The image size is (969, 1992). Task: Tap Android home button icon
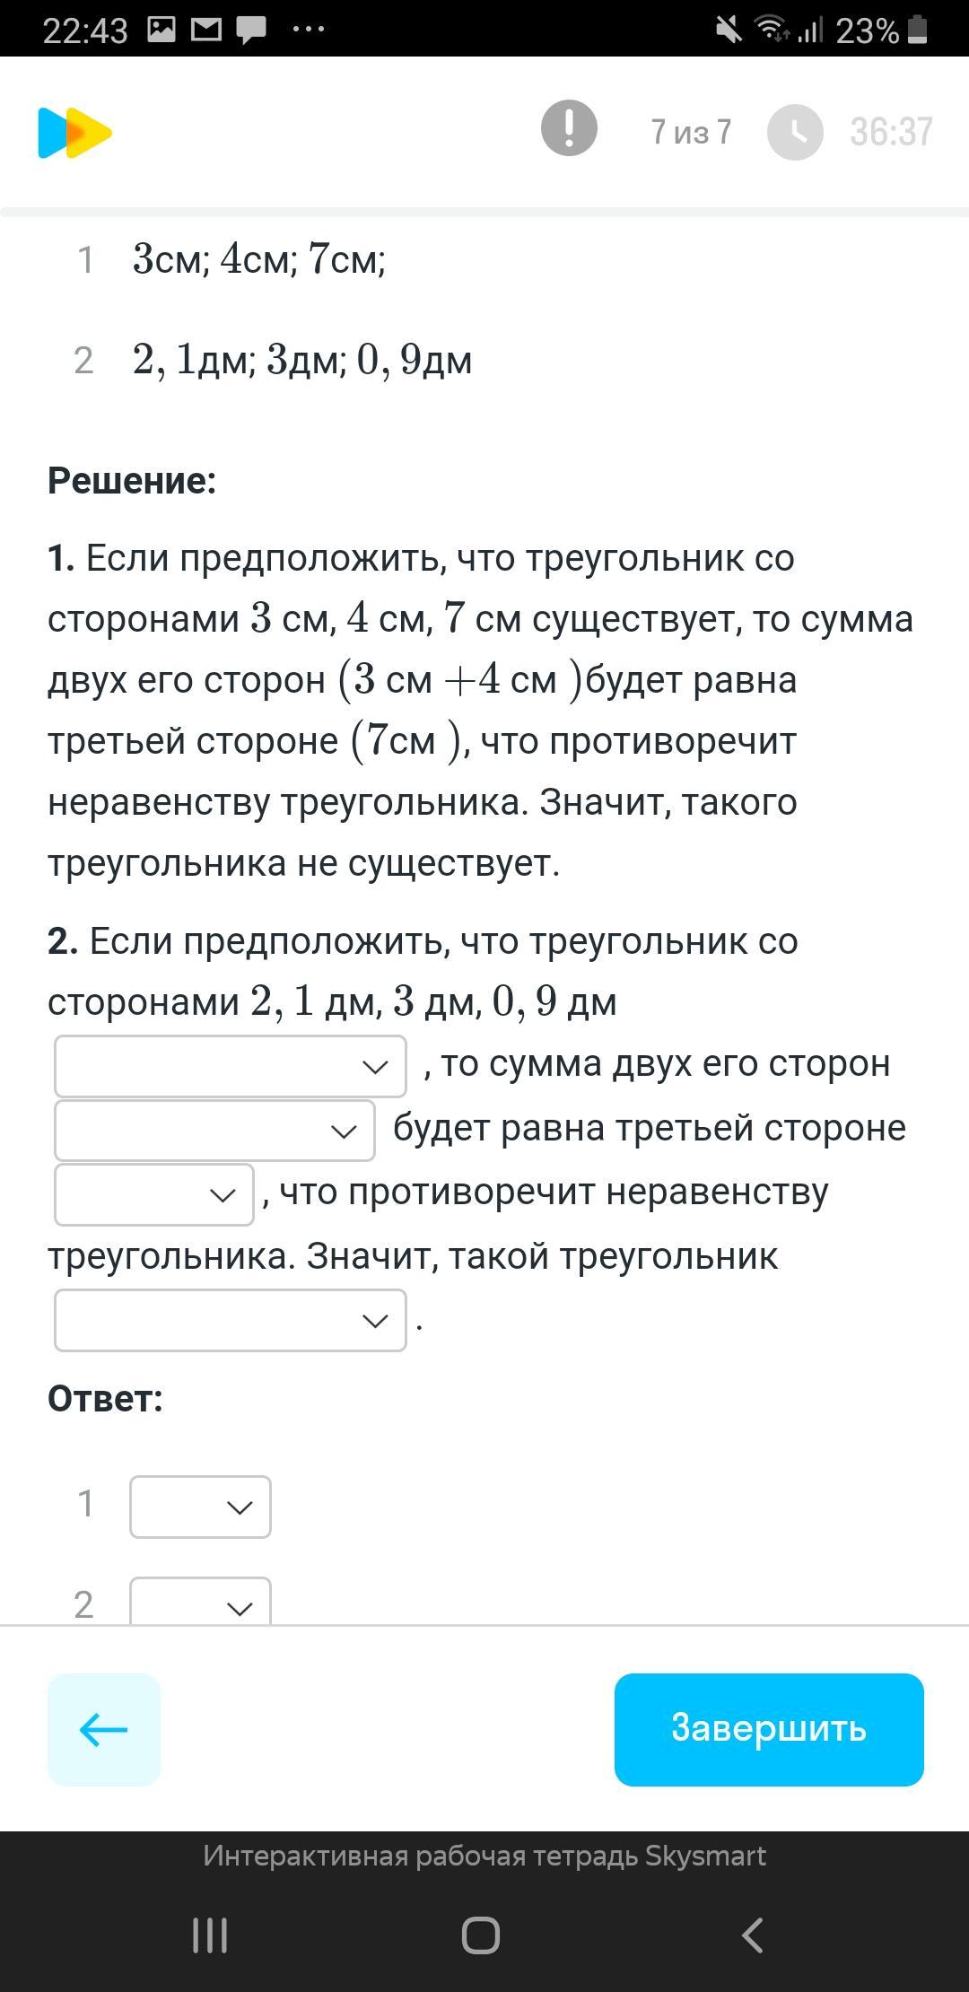click(x=481, y=1935)
